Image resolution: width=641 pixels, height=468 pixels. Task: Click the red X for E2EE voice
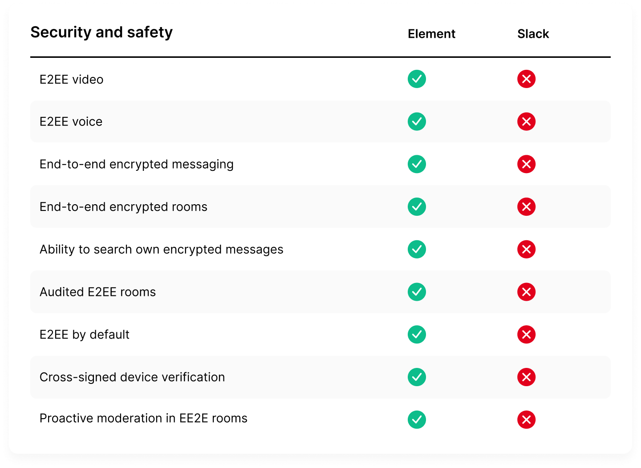526,121
